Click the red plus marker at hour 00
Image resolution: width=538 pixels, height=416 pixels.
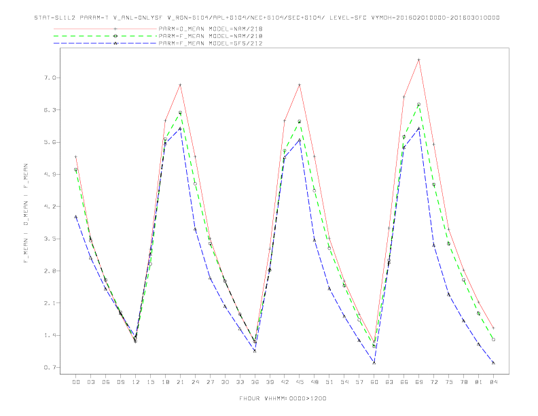pos(76,157)
